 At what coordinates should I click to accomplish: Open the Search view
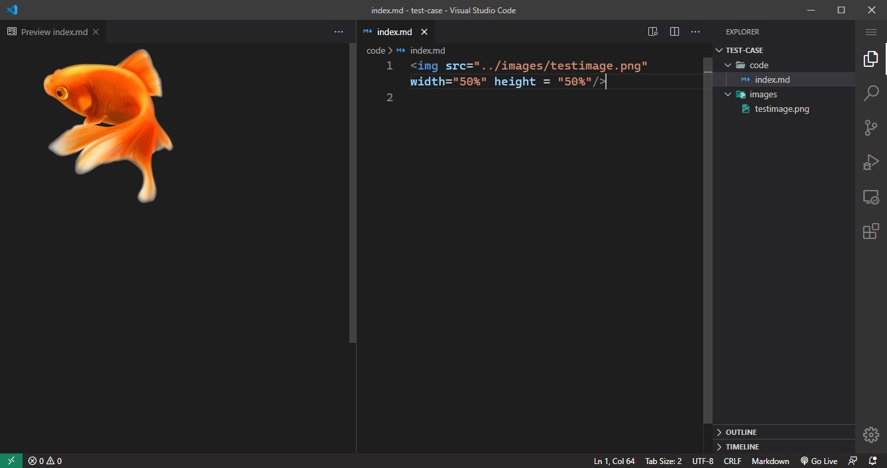870,93
